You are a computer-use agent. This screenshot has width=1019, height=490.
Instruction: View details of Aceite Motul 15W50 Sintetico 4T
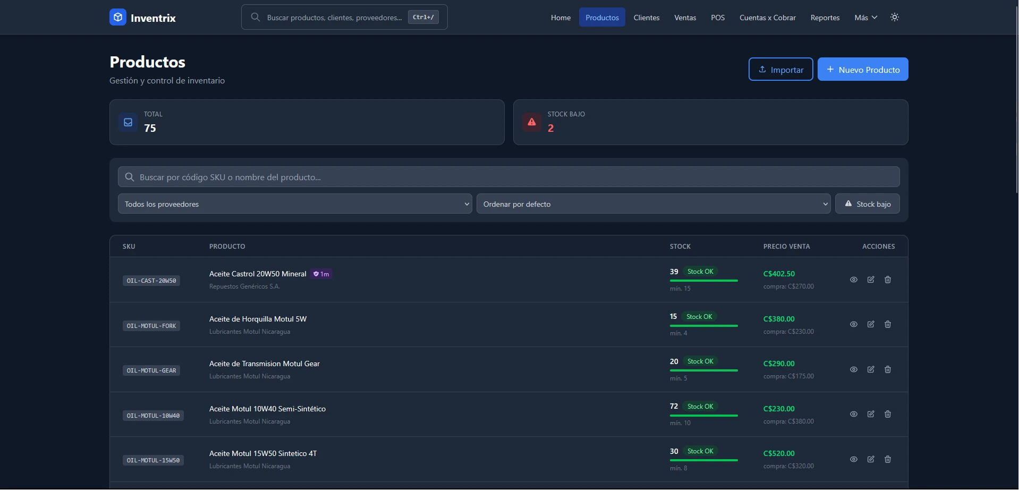[x=854, y=459]
